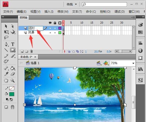146x122 pixels.
Task: Open the 修改(M) menu
Action: pyautogui.click(x=63, y=12)
